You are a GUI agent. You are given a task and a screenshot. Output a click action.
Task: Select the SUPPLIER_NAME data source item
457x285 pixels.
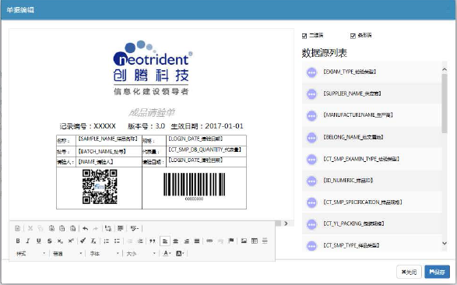tap(372, 94)
